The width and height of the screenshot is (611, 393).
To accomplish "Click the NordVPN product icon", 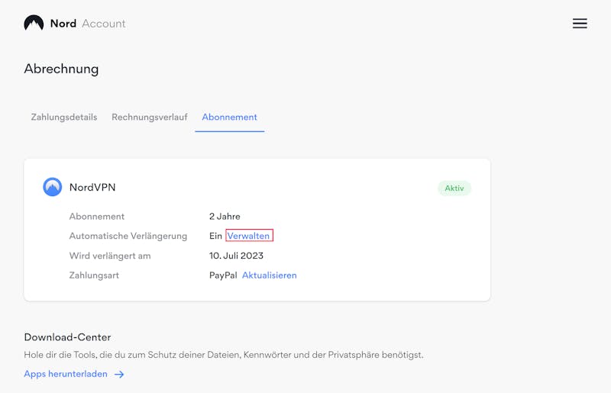I will (x=52, y=187).
